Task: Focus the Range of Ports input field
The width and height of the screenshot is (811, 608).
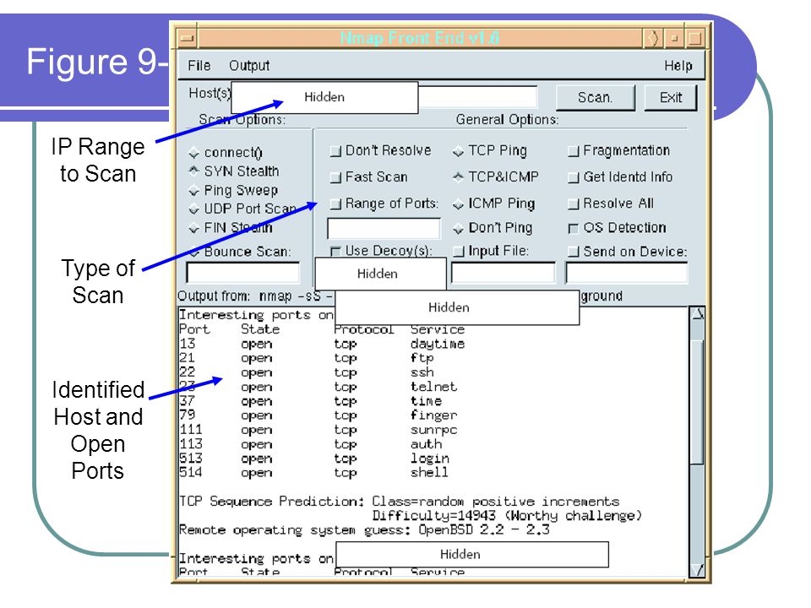Action: (x=384, y=228)
